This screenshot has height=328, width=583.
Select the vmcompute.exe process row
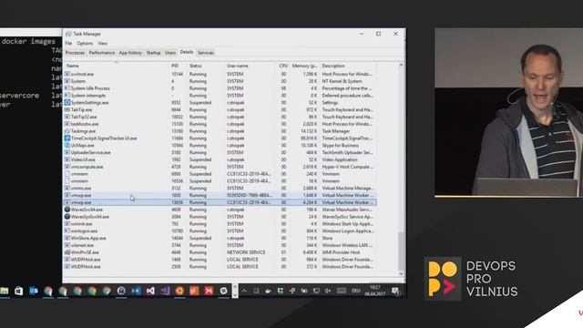pyautogui.click(x=220, y=167)
